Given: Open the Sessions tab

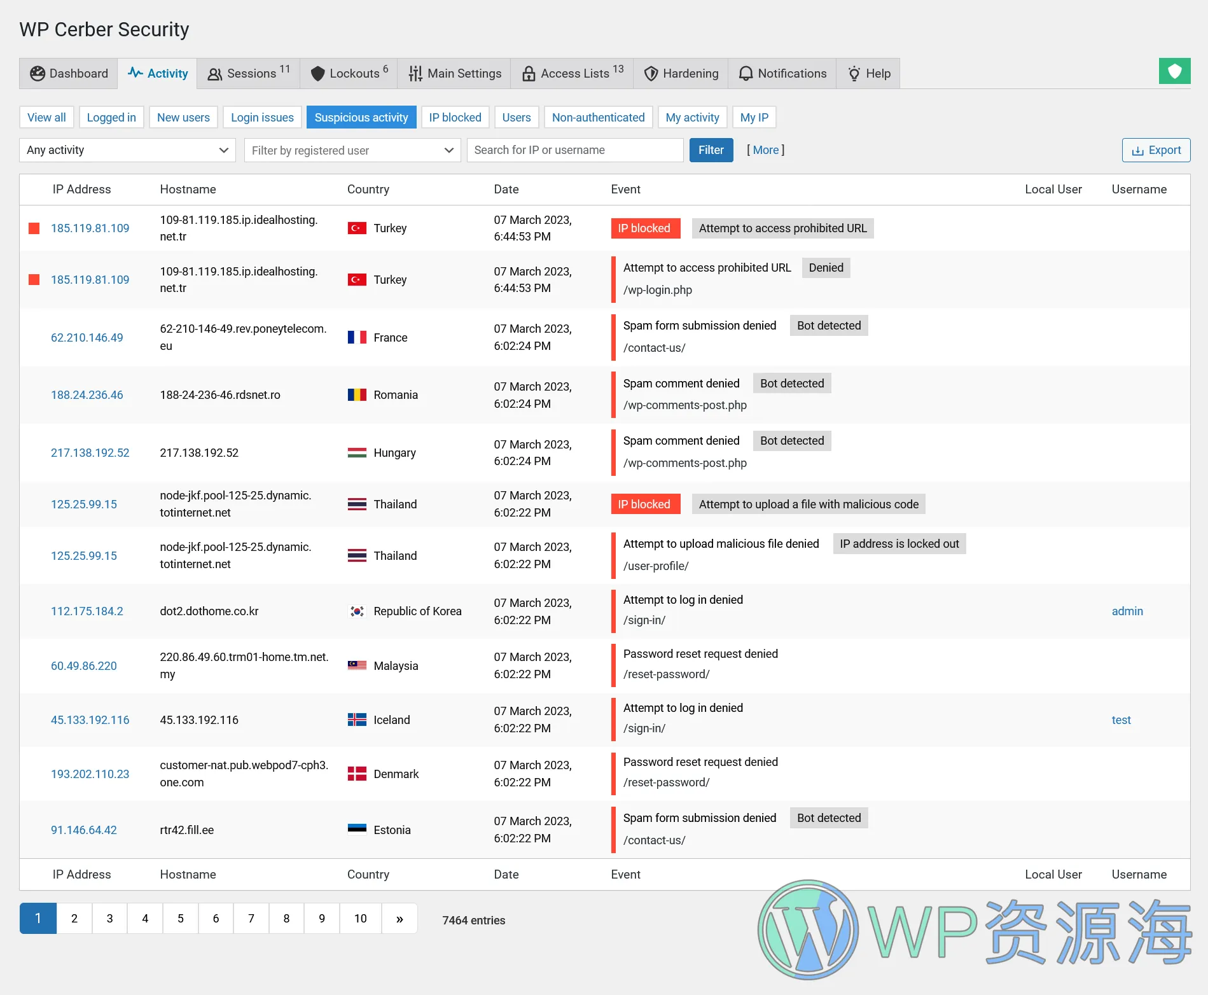Looking at the screenshot, I should pyautogui.click(x=249, y=73).
